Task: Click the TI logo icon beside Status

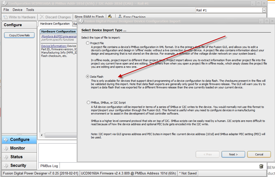Action: pyautogui.click(x=6, y=157)
